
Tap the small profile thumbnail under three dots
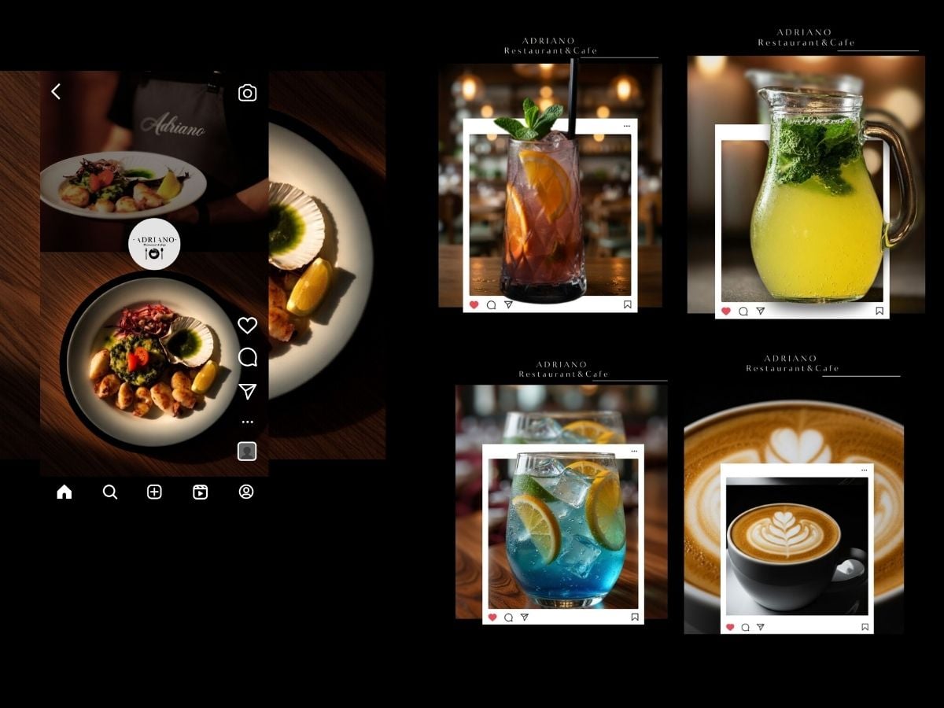[x=247, y=452]
